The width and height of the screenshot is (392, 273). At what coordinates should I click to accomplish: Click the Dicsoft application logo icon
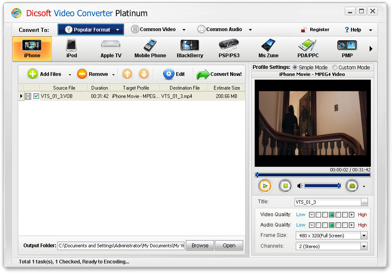pyautogui.click(x=17, y=13)
